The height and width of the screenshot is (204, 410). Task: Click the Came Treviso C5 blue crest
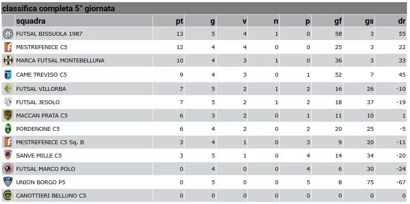8,74
